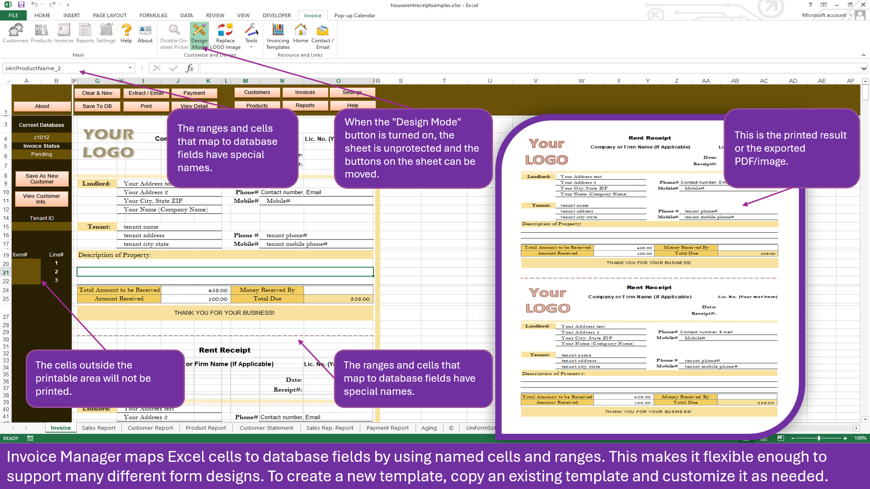Click the zoom slider handle
Image resolution: width=870 pixels, height=489 pixels.
point(819,438)
